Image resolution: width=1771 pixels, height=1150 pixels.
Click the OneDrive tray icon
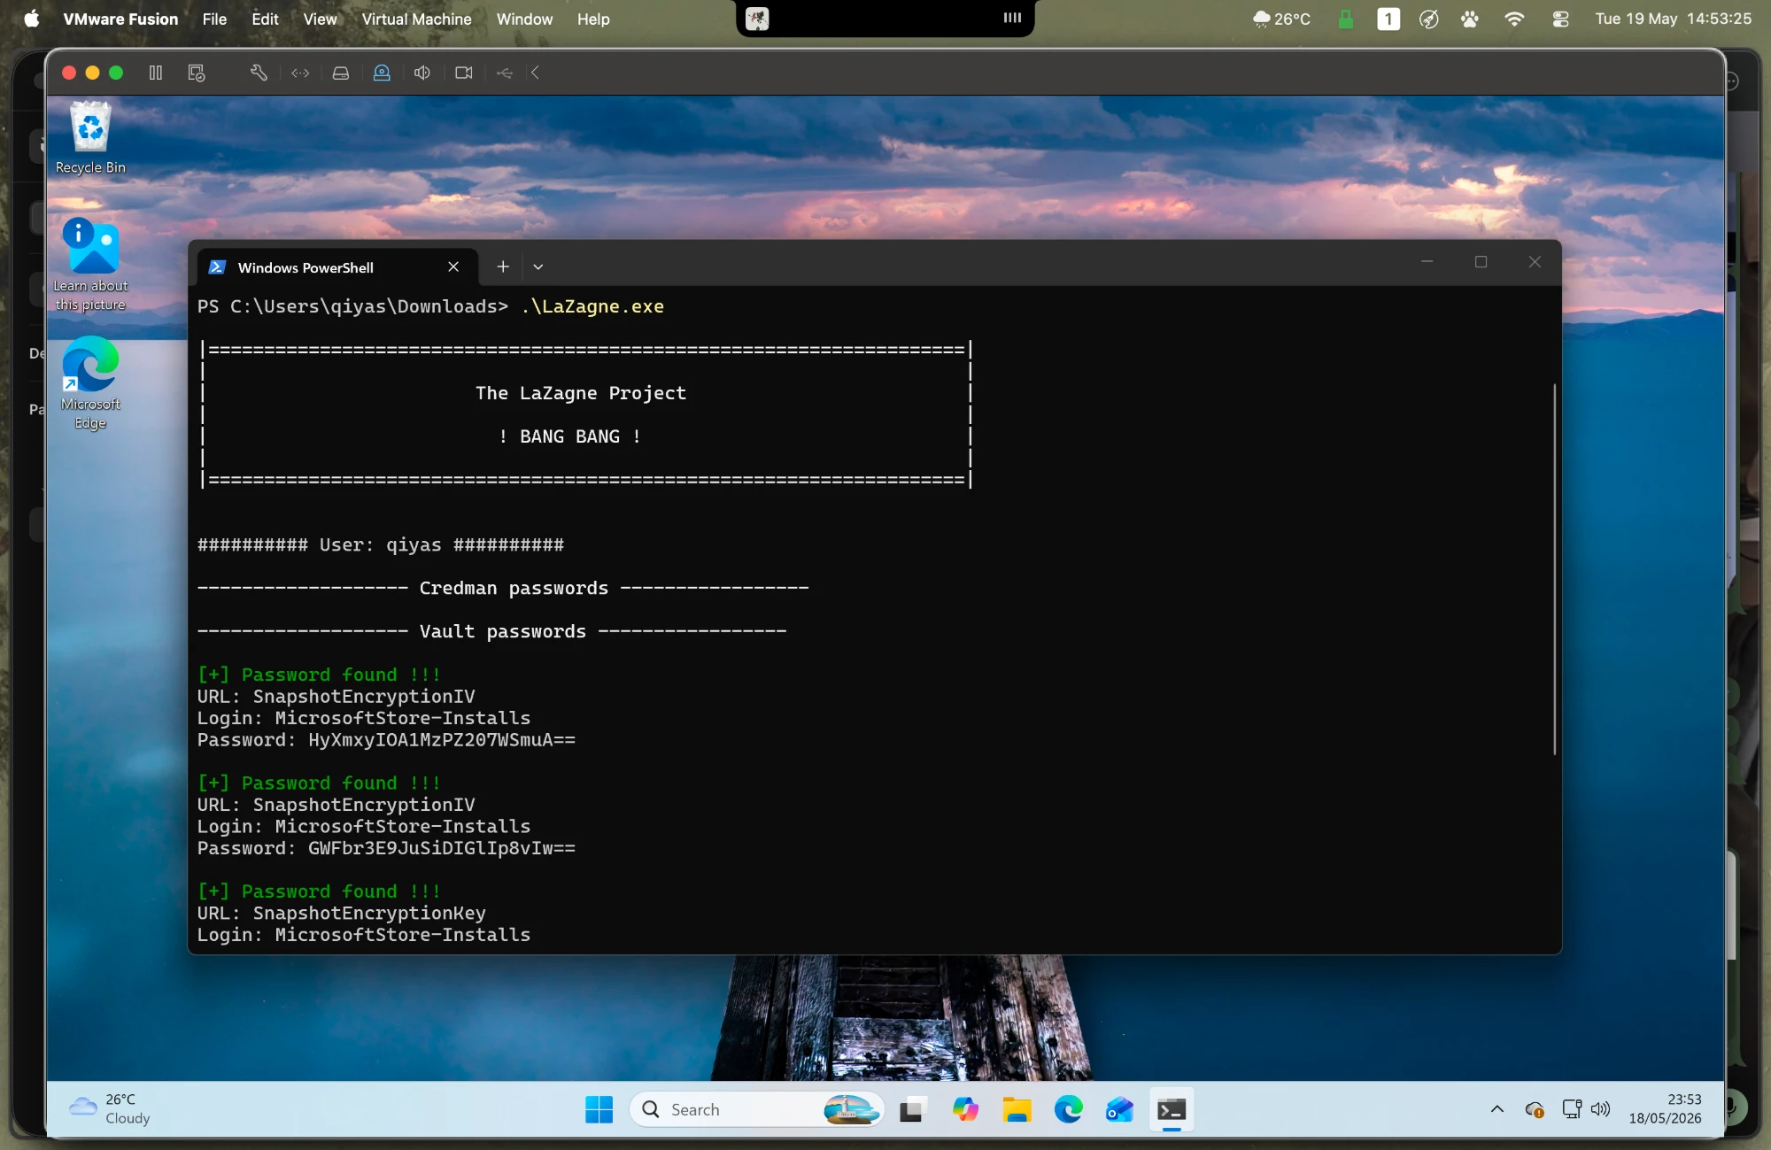[1535, 1109]
